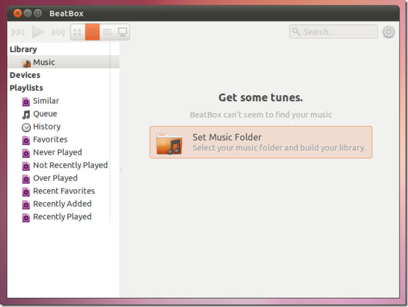
Task: Click the Music folder icon in the sidebar
Action: pos(26,63)
